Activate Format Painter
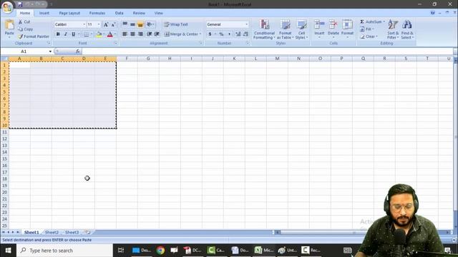The image size is (458, 257). coord(34,36)
